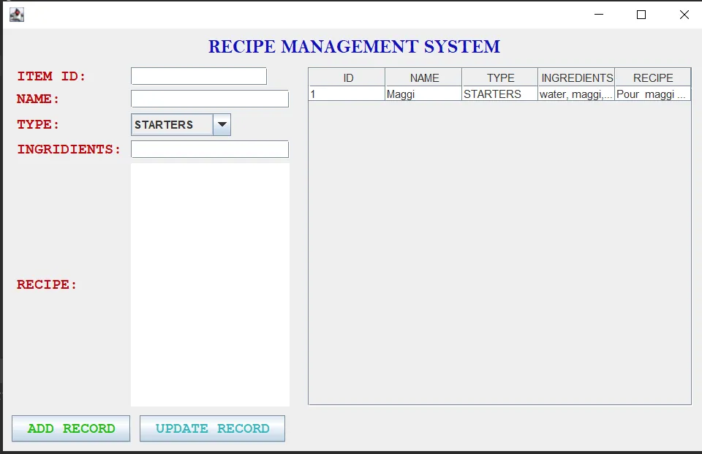Screen dimensions: 702x454
Task: Minimize the Recipe Management System window
Action: coord(598,15)
